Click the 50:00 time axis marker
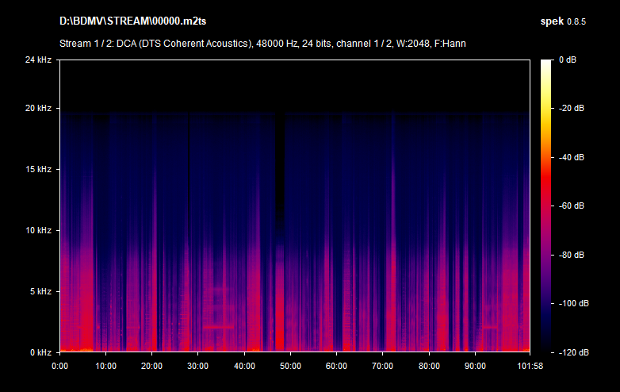620x392 pixels. 291,366
